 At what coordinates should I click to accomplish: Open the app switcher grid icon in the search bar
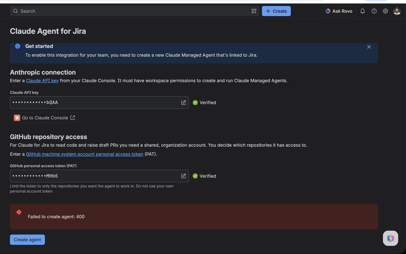click(254, 11)
